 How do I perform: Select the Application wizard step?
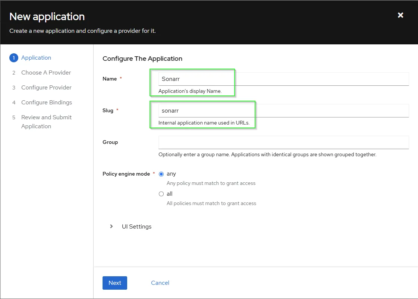(36, 58)
